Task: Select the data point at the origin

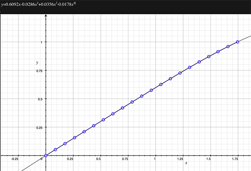Action: [46, 156]
